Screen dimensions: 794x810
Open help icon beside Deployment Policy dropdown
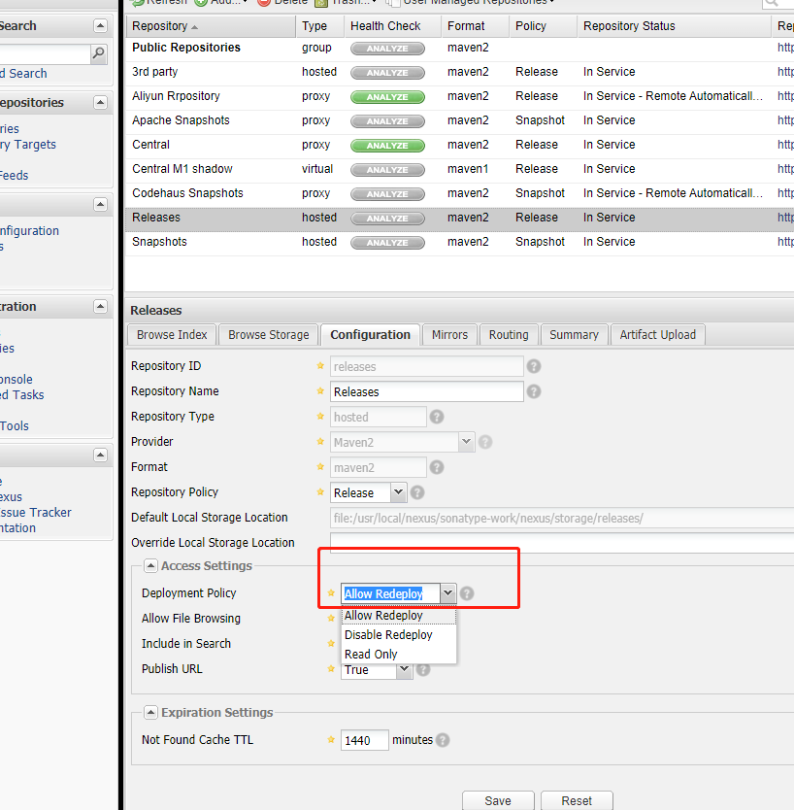pyautogui.click(x=467, y=593)
